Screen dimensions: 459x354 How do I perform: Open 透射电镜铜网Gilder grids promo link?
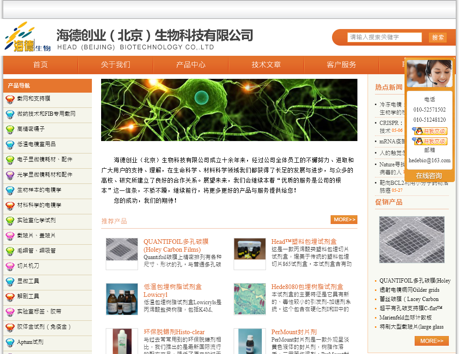[x=409, y=290]
